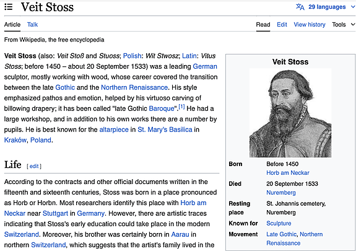Select the Article tab
This screenshot has height=251, width=356.
12,24
